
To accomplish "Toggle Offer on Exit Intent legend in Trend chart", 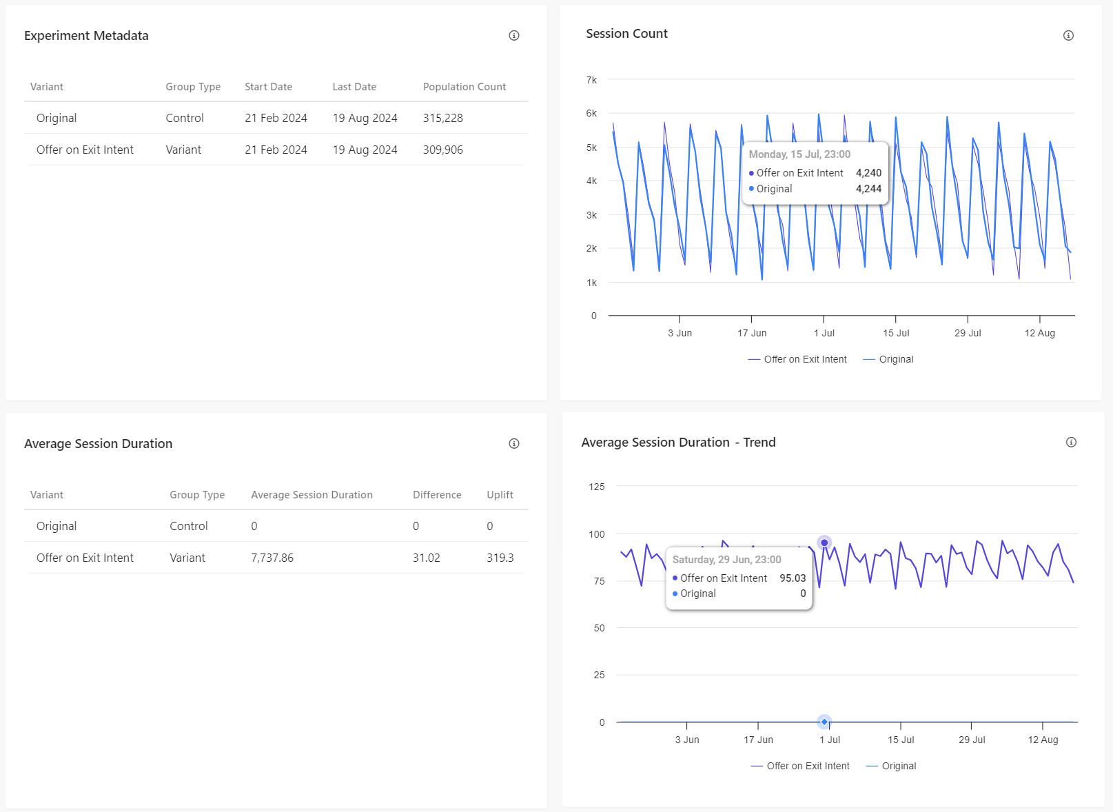I will pyautogui.click(x=800, y=766).
